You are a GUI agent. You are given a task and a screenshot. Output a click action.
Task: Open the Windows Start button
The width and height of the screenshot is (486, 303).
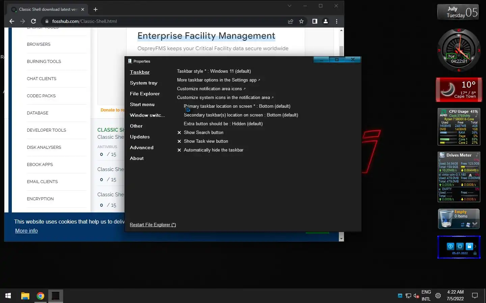pyautogui.click(x=8, y=296)
